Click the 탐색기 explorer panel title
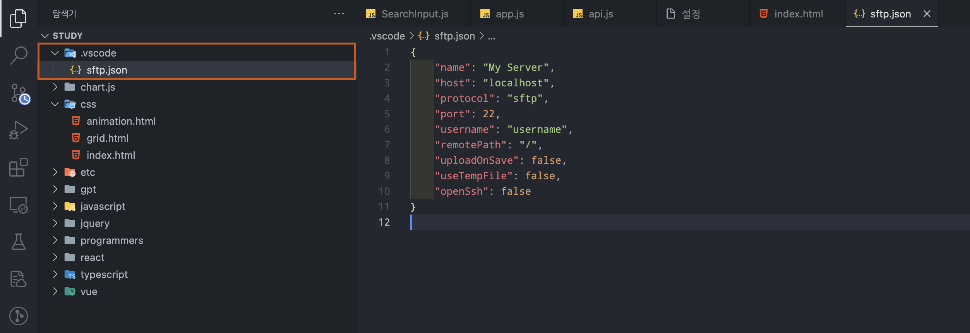 (x=65, y=14)
